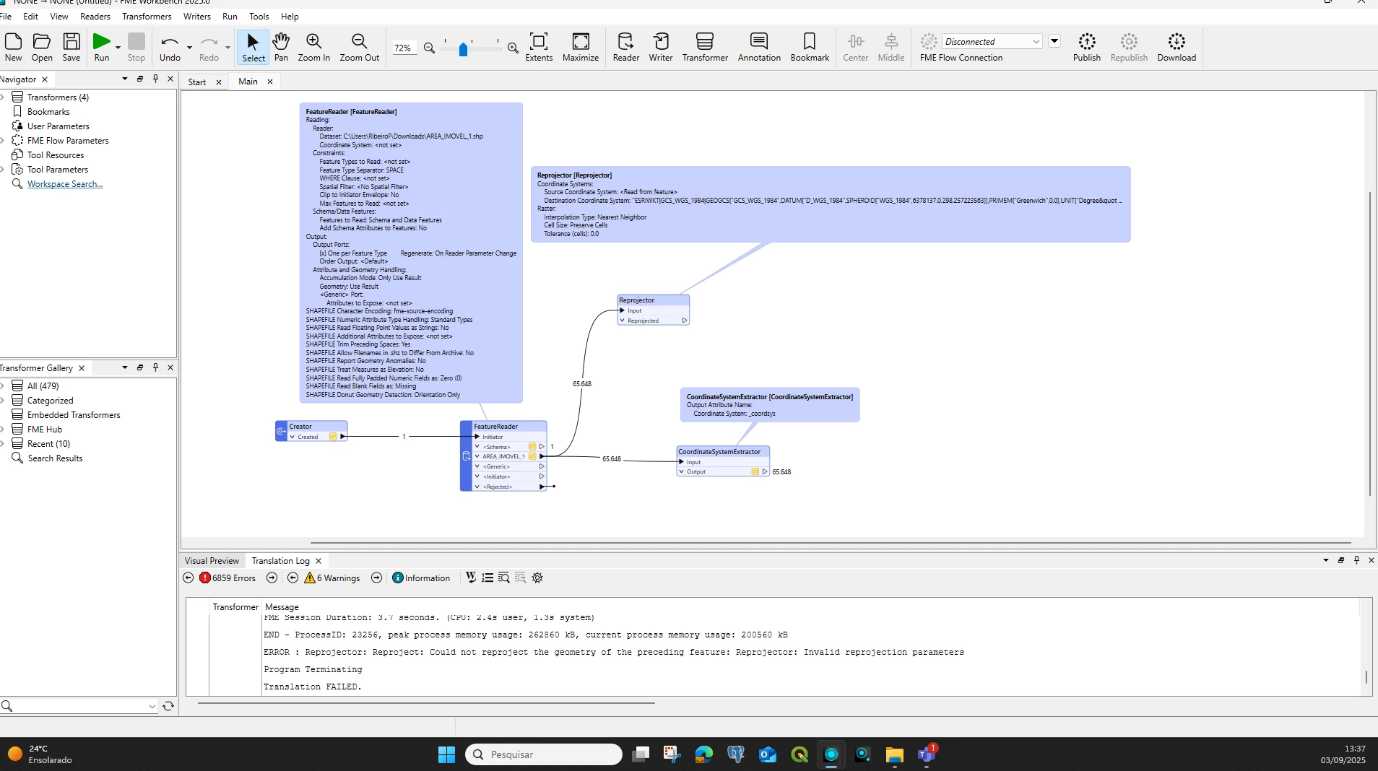Toggle the Information log filter
The height and width of the screenshot is (771, 1378).
click(421, 578)
